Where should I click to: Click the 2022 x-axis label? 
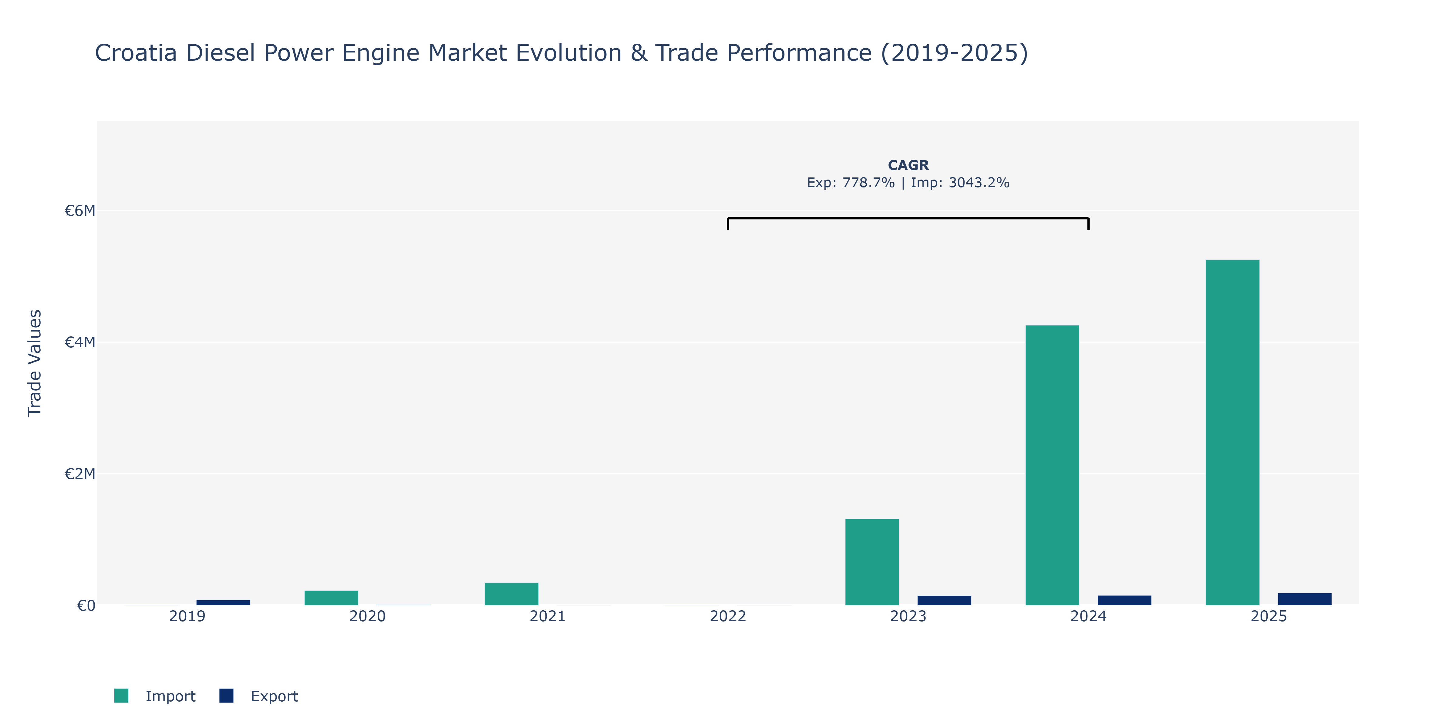728,616
